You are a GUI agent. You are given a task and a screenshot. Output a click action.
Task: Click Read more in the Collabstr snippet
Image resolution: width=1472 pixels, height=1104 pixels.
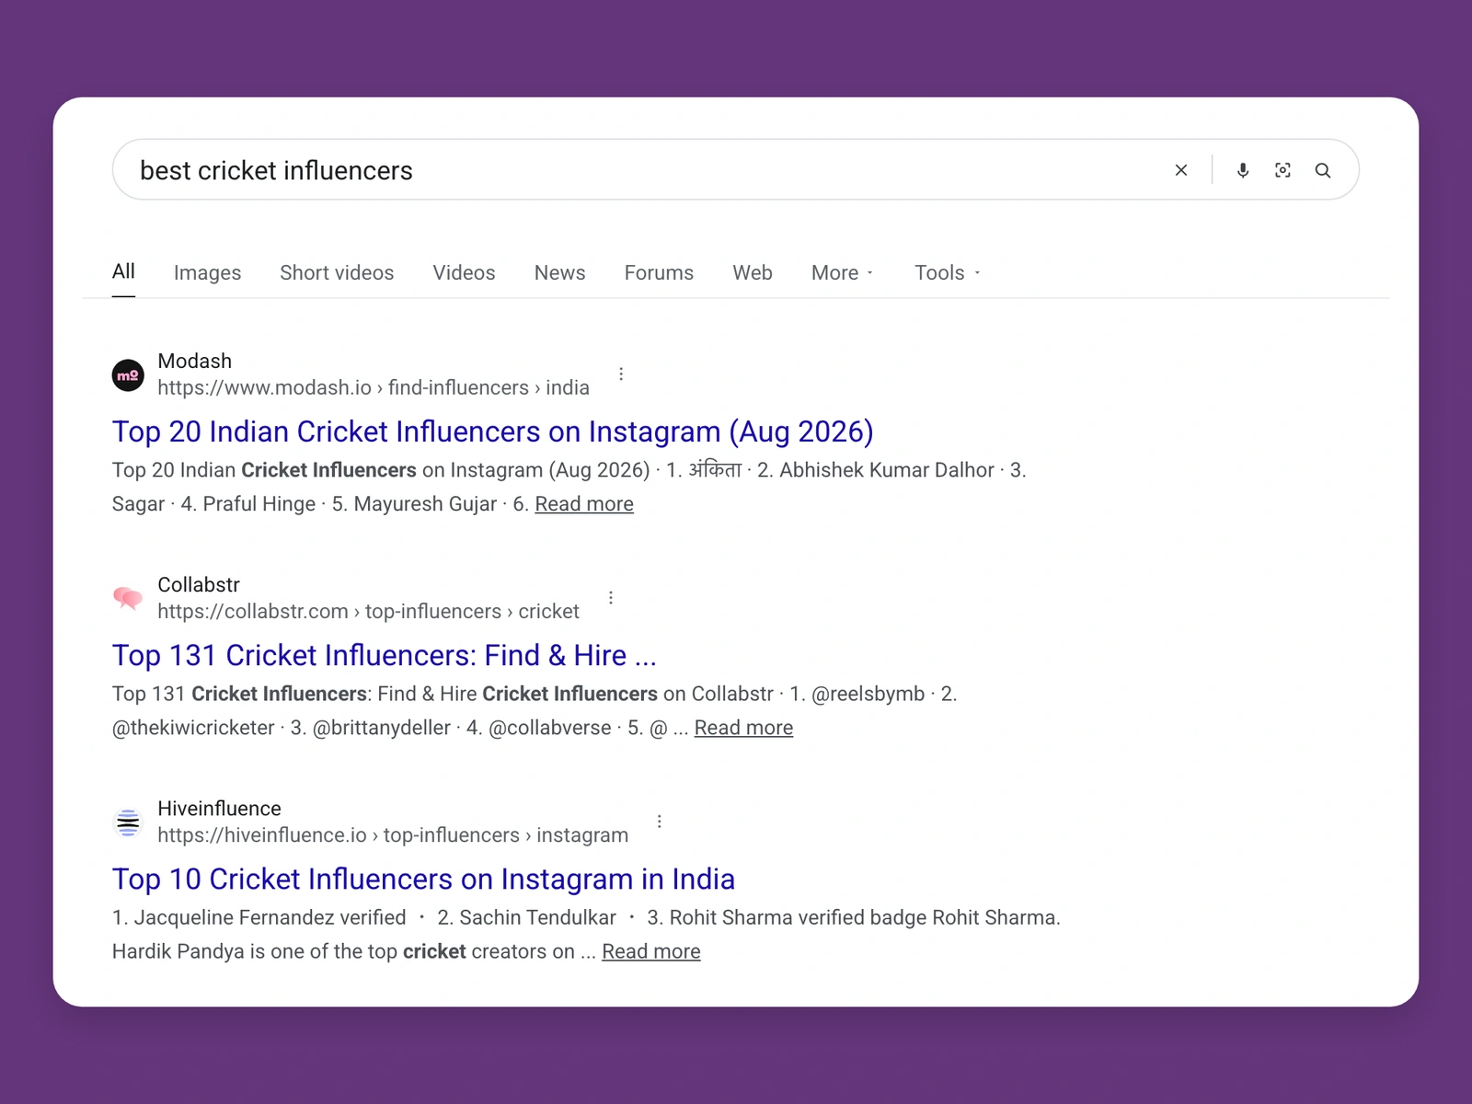click(x=743, y=728)
